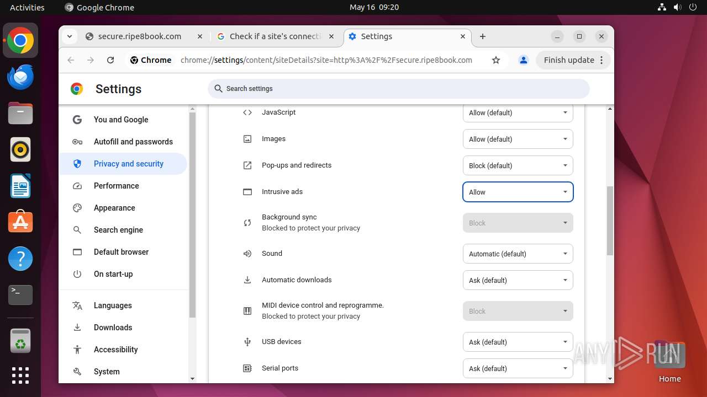Open Autofill and passwords section
This screenshot has height=397, width=707.
123,142
